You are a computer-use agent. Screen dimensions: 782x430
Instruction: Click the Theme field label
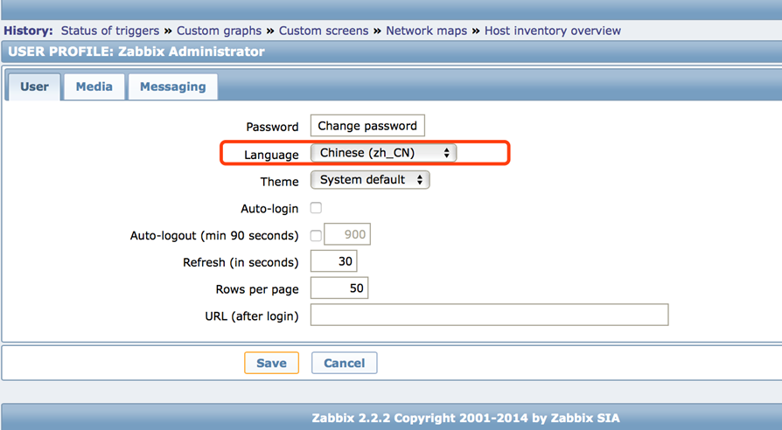(279, 182)
